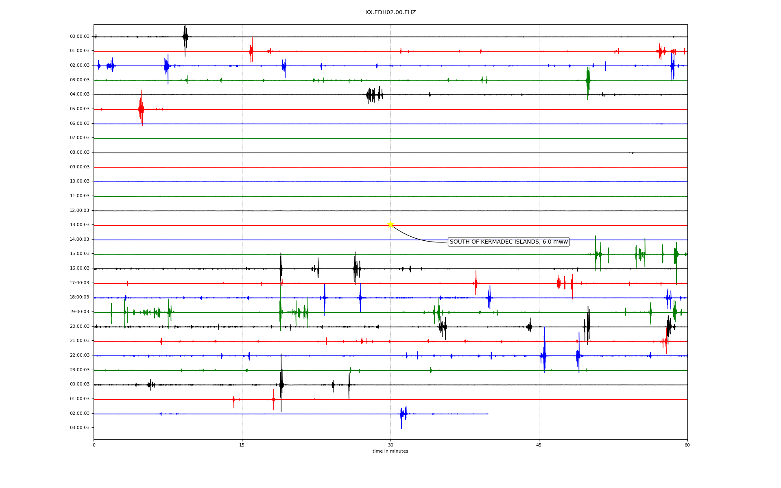Click the 21:00:03 red trace label
The width and height of the screenshot is (781, 488).
(x=79, y=341)
